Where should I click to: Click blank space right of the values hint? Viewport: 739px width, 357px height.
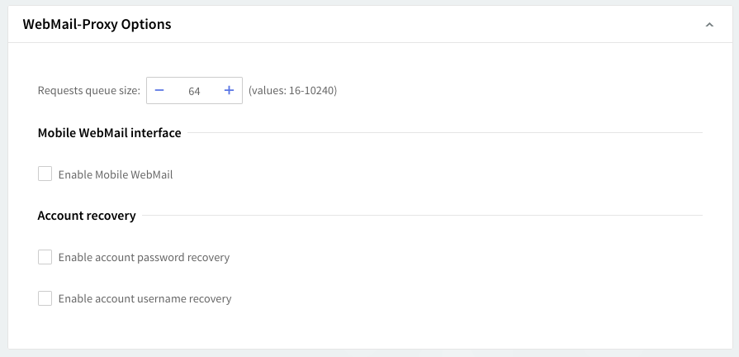(520, 91)
